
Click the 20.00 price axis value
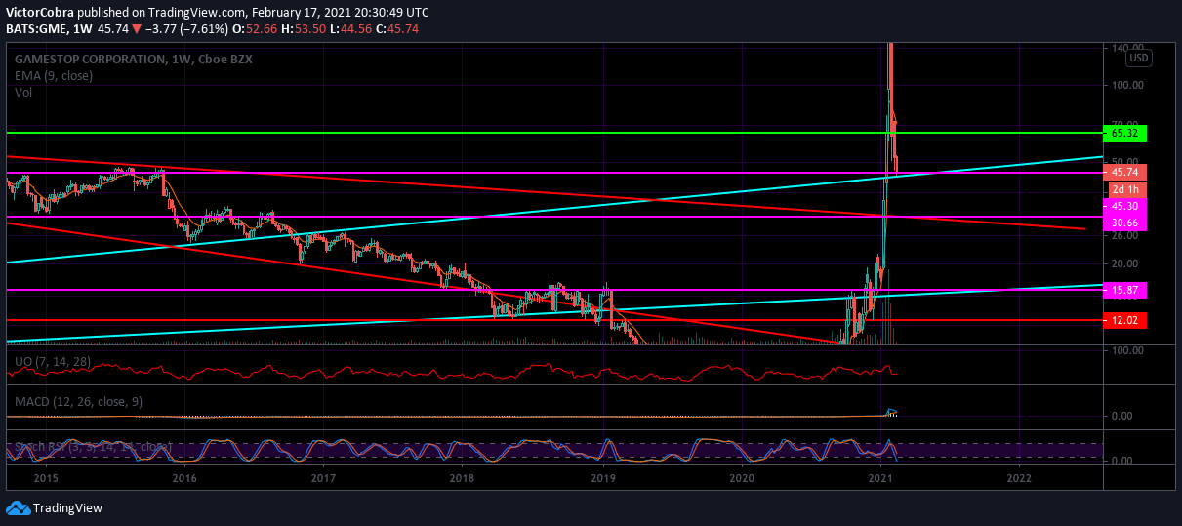(x=1125, y=263)
